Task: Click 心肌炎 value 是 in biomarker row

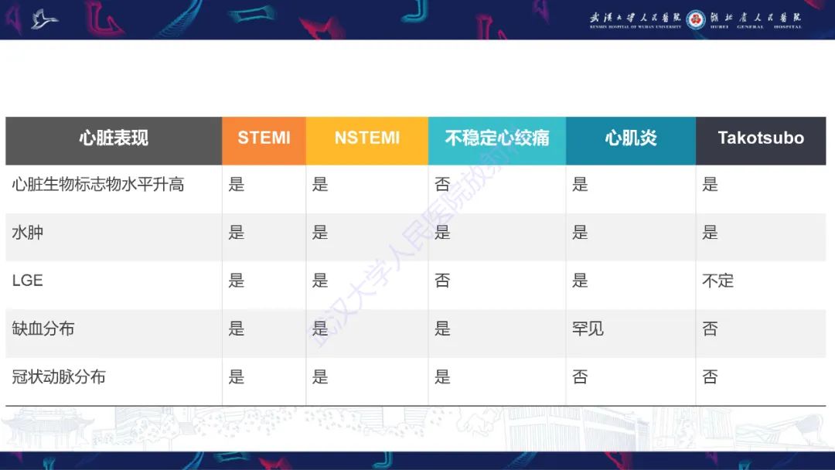Action: [580, 184]
